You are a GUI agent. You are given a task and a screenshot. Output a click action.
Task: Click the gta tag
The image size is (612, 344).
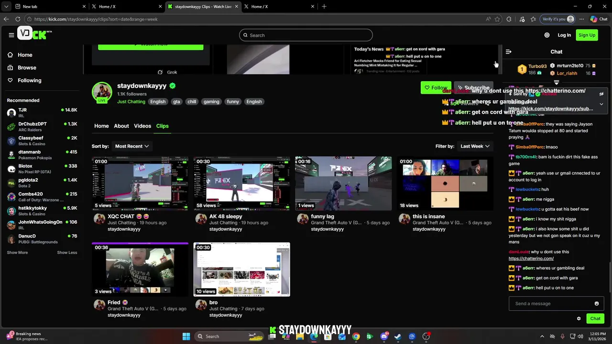(176, 102)
